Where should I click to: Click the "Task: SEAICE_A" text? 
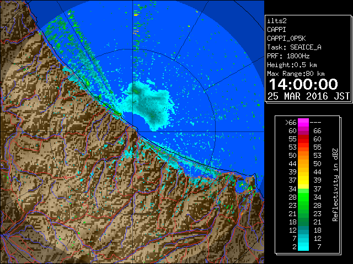[294, 47]
